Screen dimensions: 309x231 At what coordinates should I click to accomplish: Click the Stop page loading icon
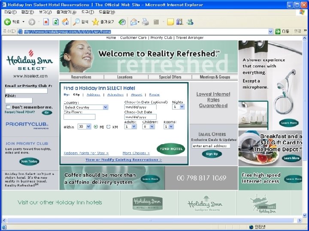pyautogui.click(x=46, y=22)
